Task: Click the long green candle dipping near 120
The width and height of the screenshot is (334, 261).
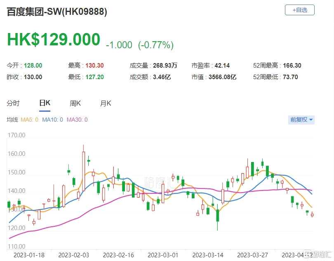Action: click(x=217, y=216)
